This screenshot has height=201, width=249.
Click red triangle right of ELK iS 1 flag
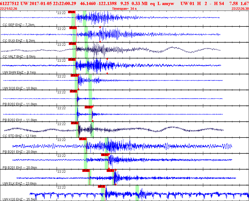point(116,170)
